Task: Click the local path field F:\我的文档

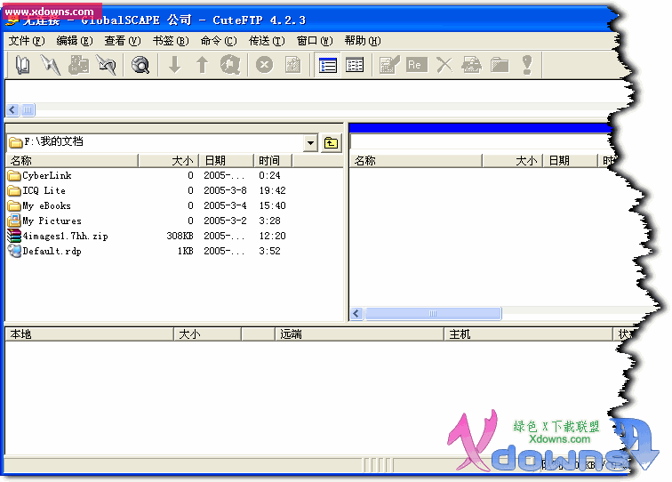Action: point(156,142)
